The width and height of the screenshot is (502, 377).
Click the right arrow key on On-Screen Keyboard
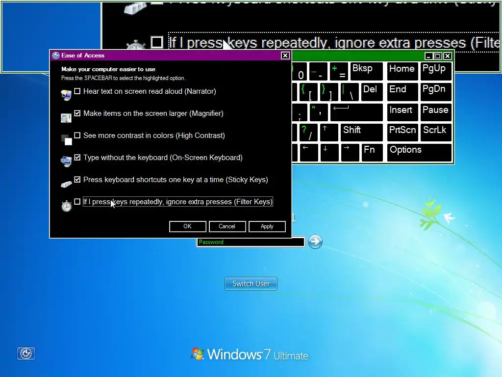[x=350, y=153]
